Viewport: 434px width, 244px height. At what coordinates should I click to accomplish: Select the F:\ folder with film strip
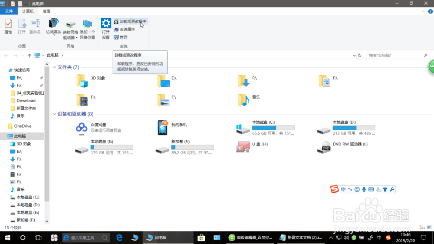(x=86, y=100)
